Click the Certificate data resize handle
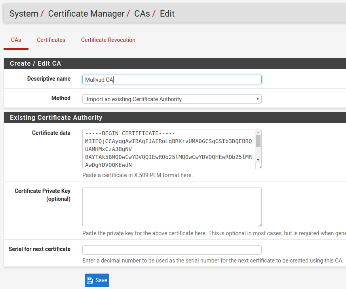The image size is (346, 289). point(259,166)
